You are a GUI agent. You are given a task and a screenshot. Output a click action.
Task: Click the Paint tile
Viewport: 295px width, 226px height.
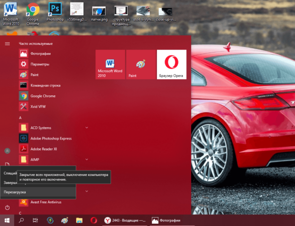tap(141, 64)
